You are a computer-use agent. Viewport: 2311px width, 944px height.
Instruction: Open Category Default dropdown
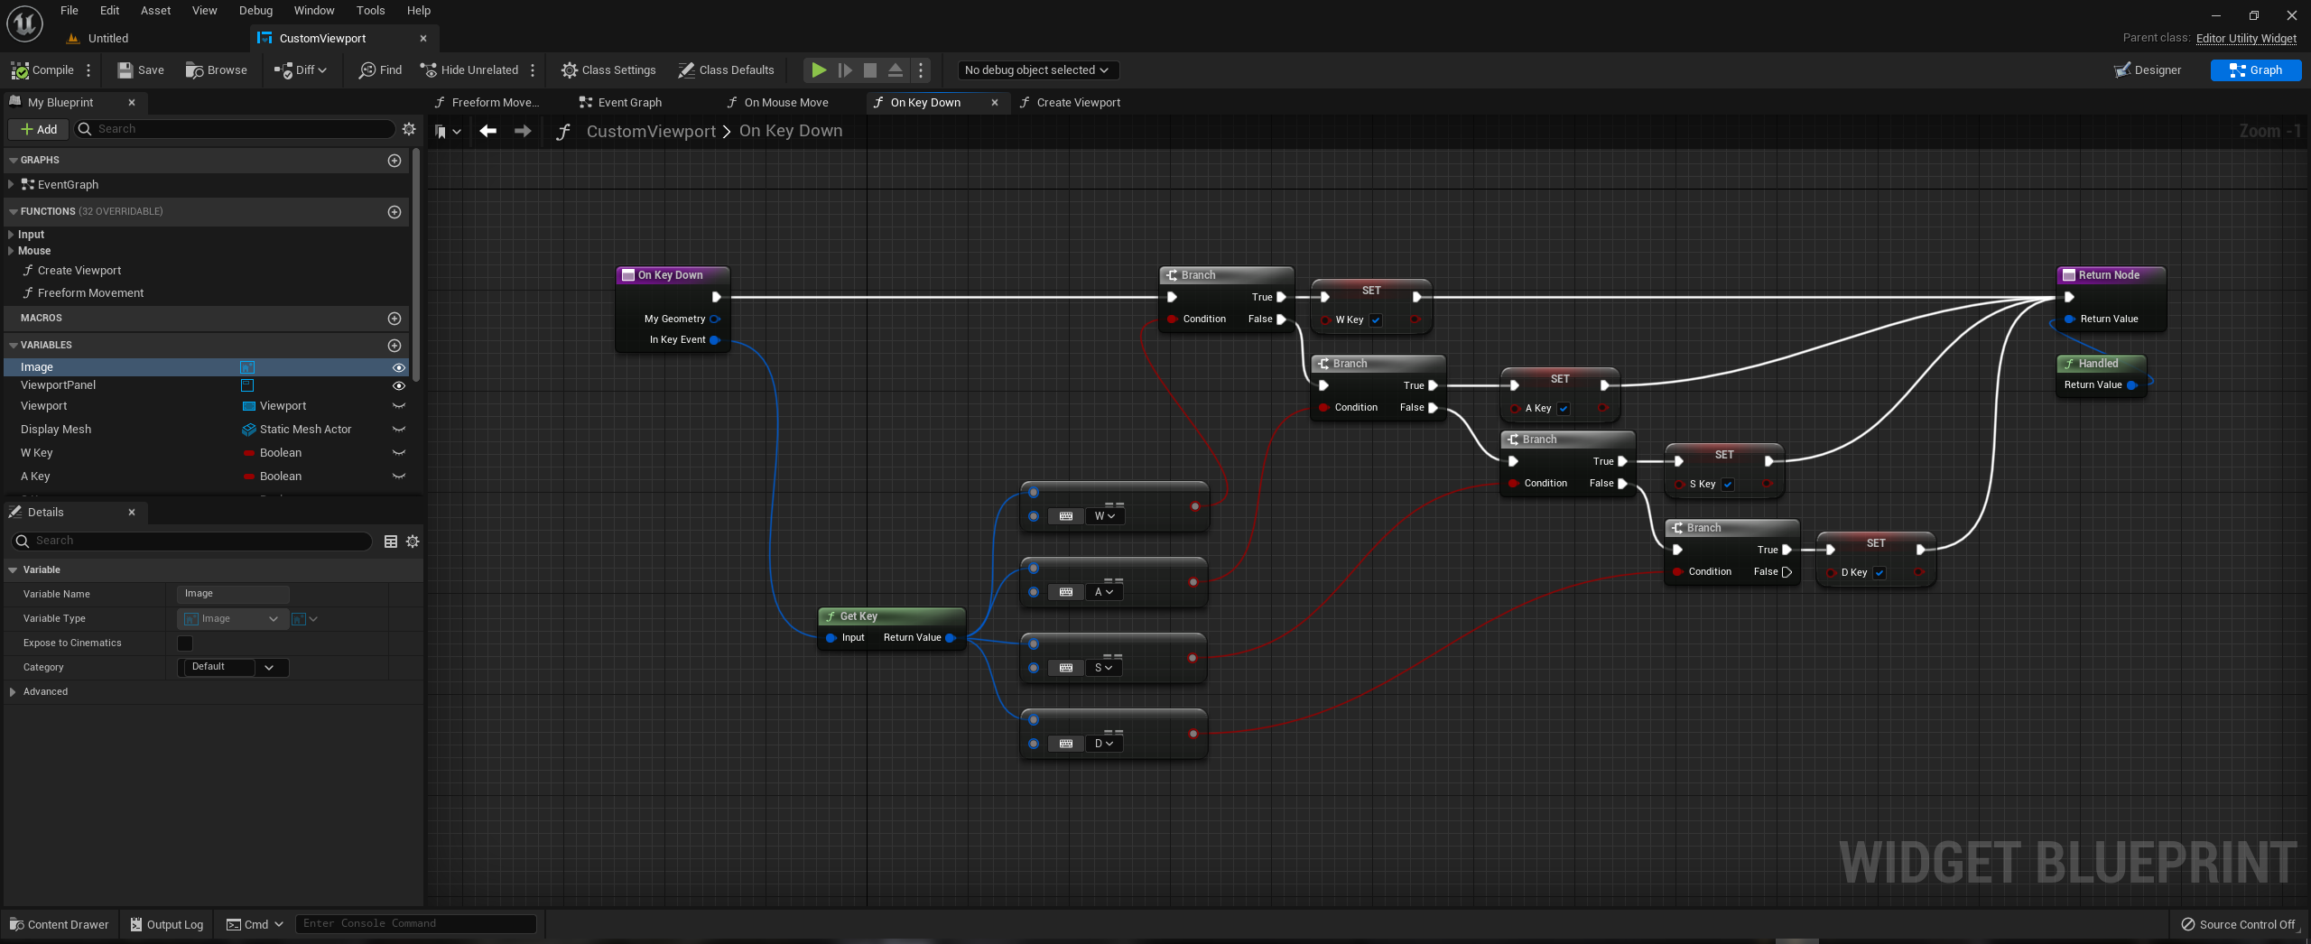point(232,668)
